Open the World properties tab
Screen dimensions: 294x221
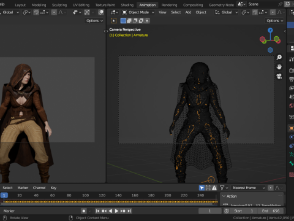pos(292,106)
